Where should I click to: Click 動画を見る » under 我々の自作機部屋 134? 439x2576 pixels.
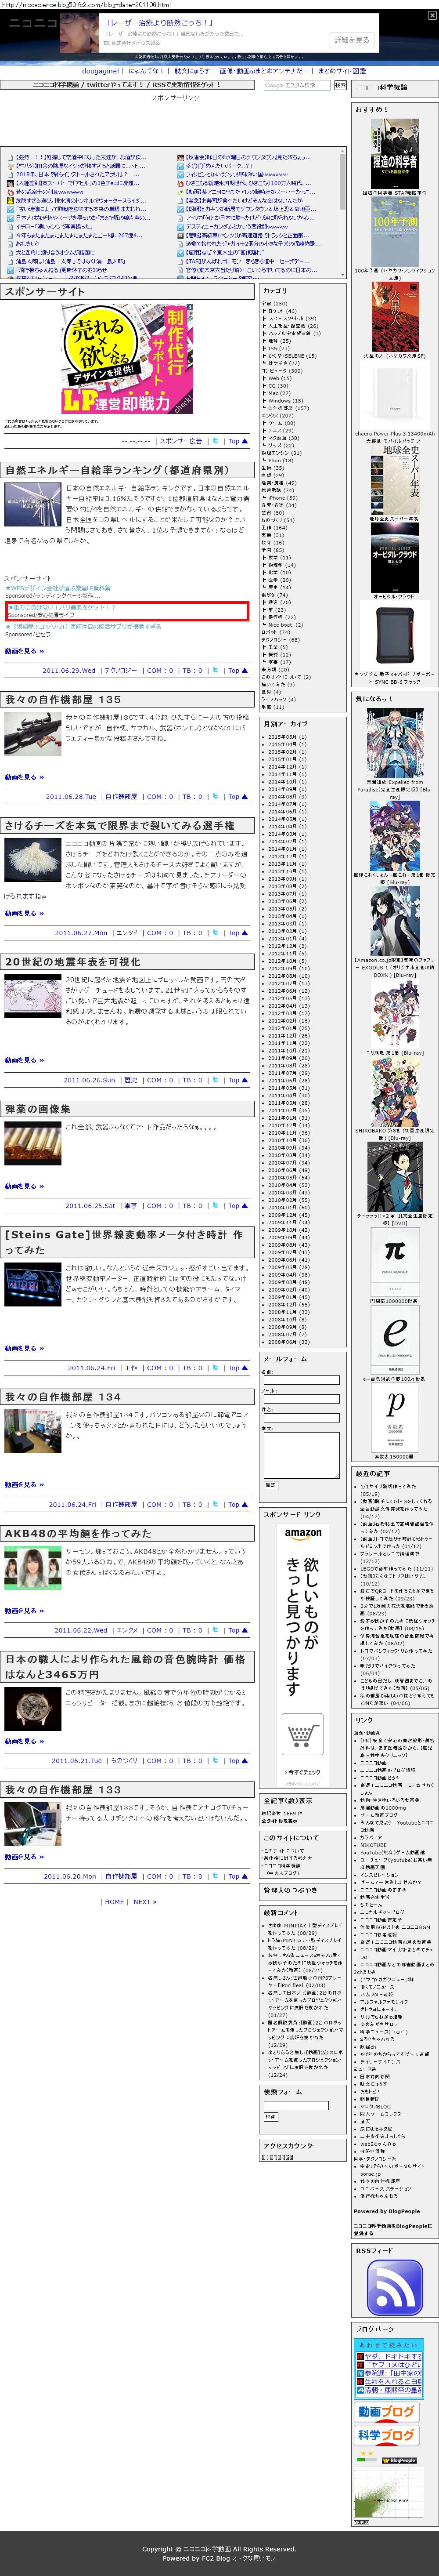coord(24,1485)
